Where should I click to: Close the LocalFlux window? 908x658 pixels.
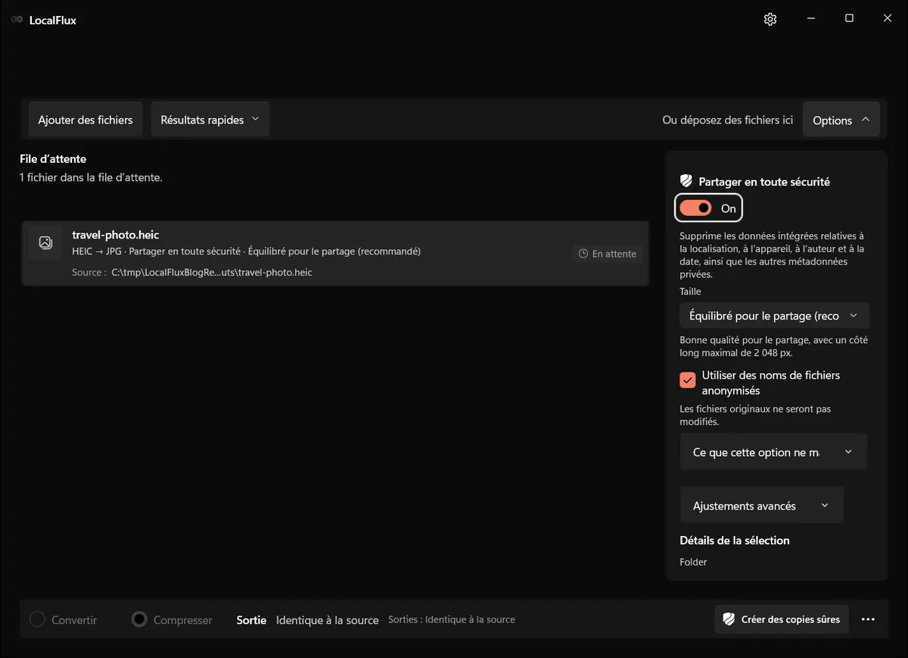(888, 19)
